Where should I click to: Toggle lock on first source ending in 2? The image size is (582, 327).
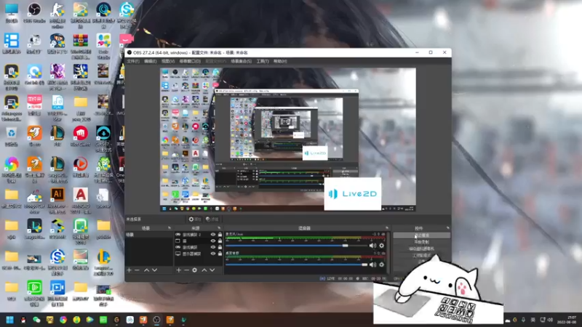220,234
